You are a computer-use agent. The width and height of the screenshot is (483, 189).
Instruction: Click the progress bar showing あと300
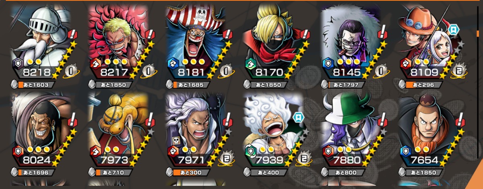192,173
